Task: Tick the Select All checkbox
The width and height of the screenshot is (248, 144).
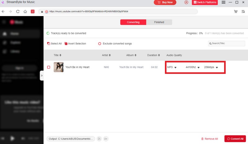Action: coord(49,44)
